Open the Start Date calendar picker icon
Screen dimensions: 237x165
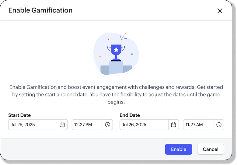point(62,125)
